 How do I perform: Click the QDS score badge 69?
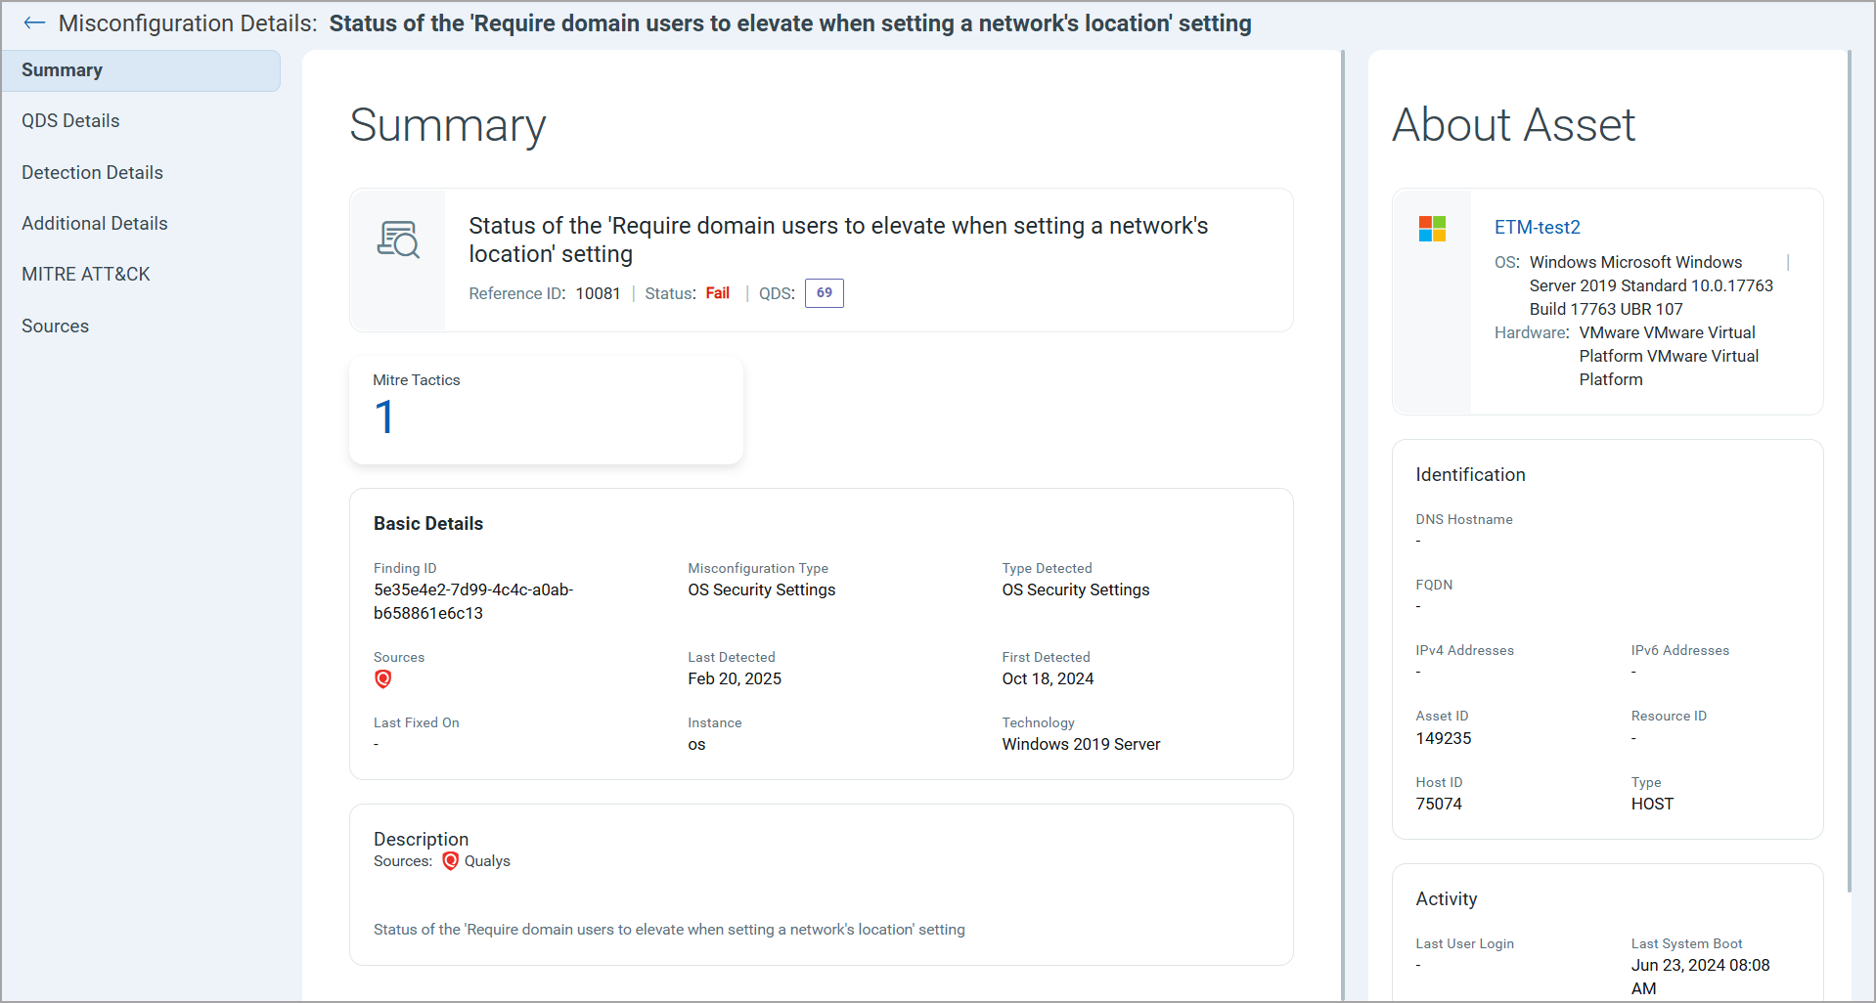tap(825, 293)
